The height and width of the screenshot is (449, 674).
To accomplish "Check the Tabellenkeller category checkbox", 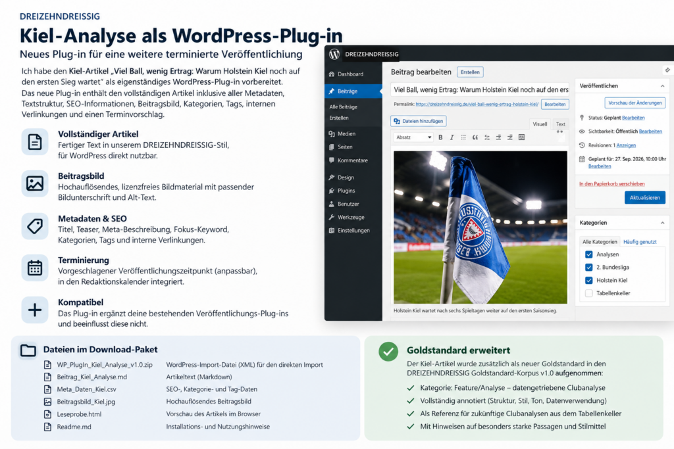I will [589, 293].
